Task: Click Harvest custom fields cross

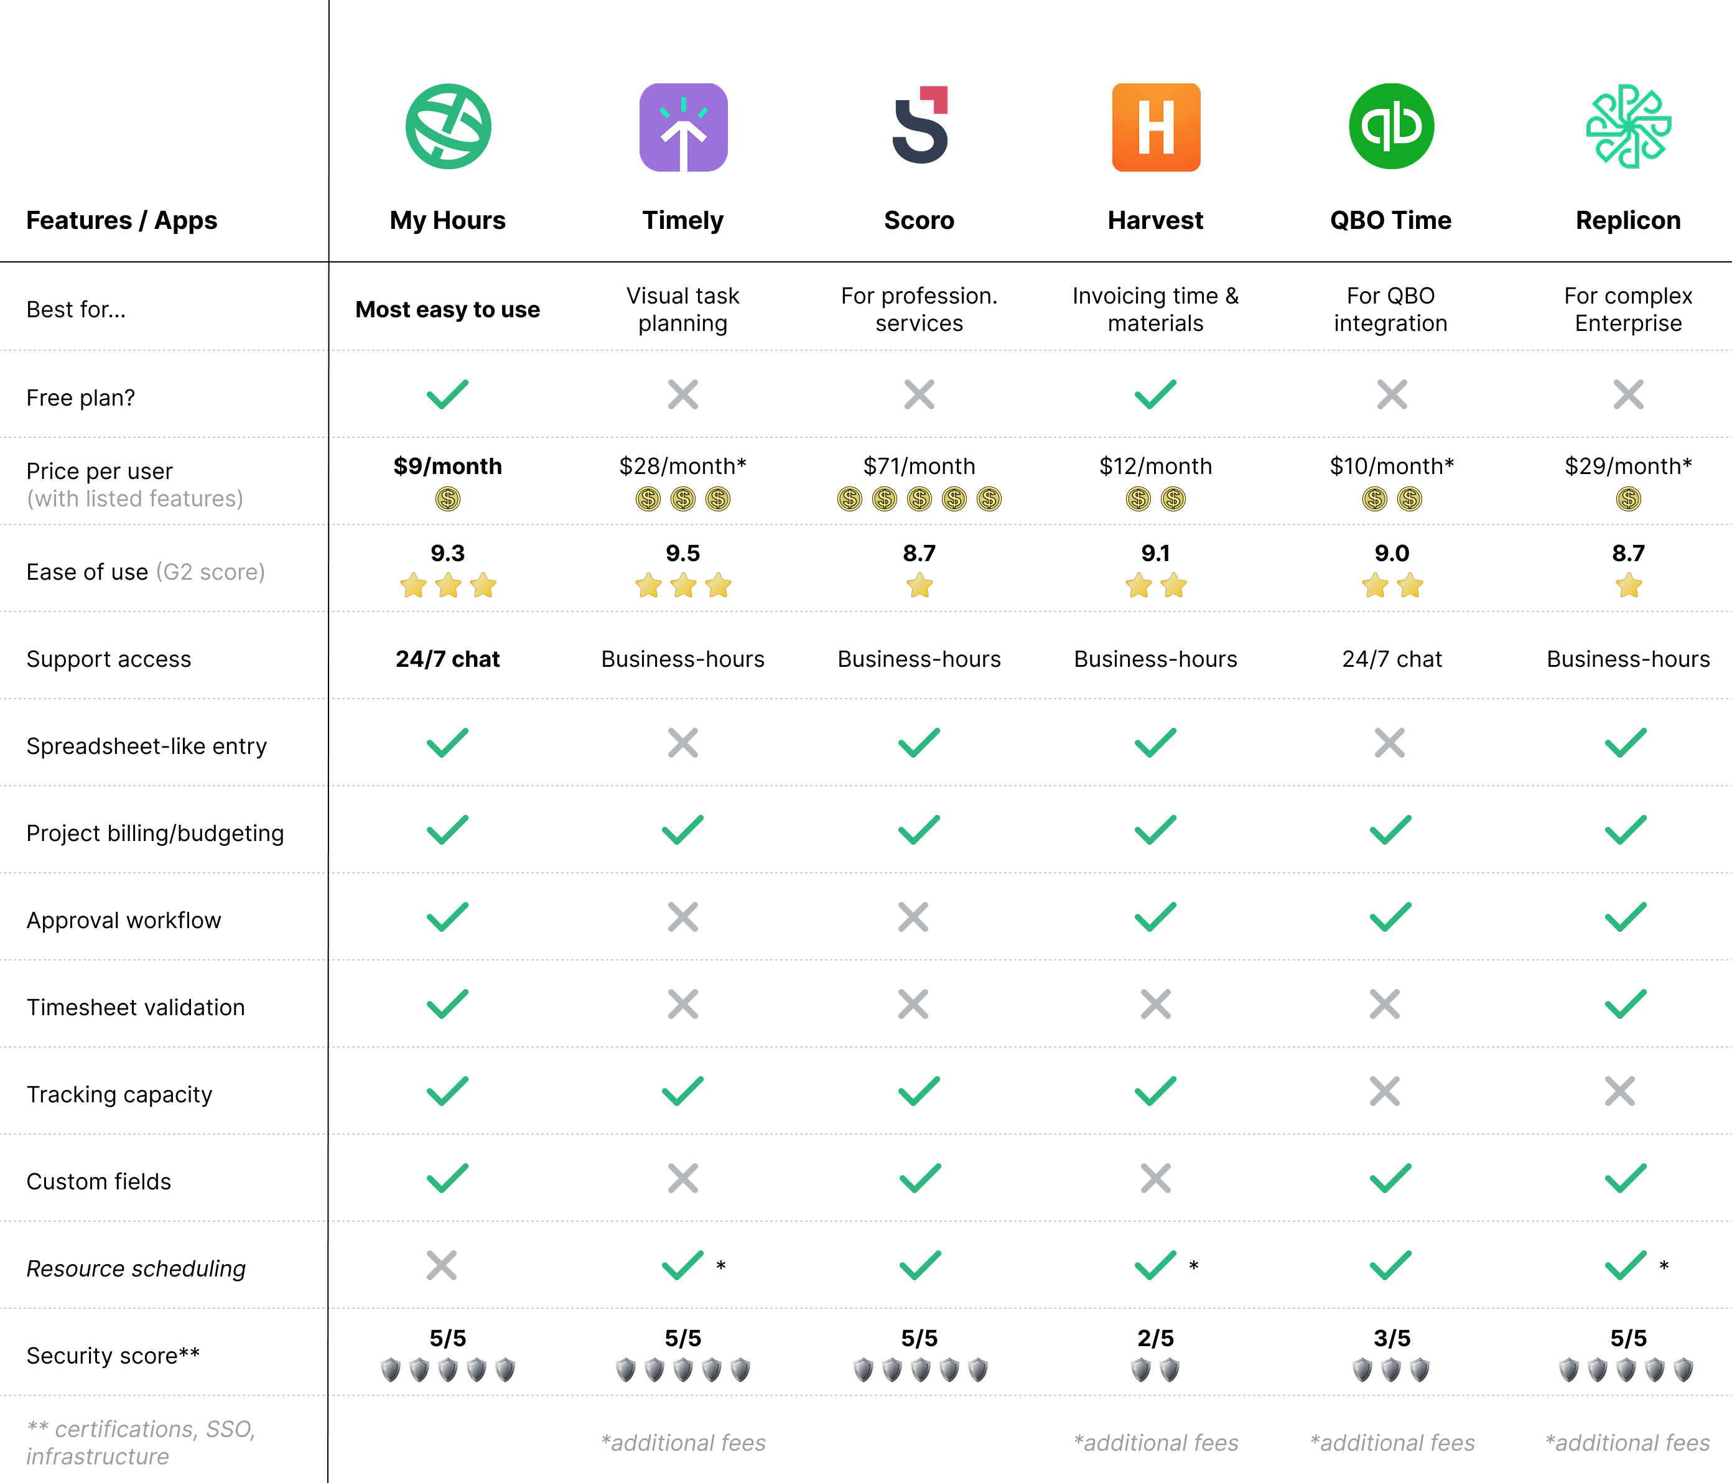Action: (1156, 1179)
